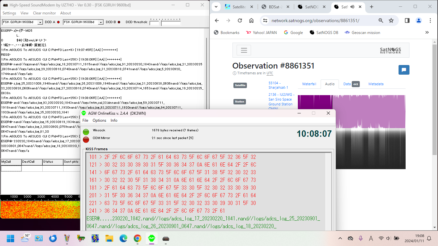The image size is (438, 246).
Task: Open Chrome side panel icon
Action: [407, 20]
